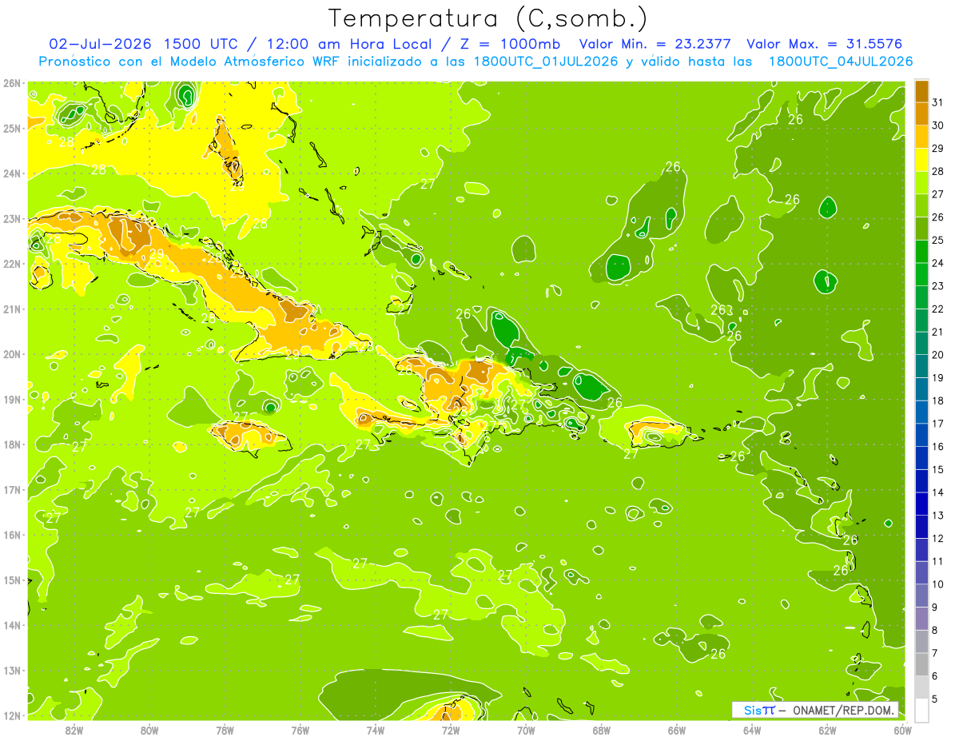
Task: Click the '16N' latitude axis label
Action: pyautogui.click(x=12, y=535)
